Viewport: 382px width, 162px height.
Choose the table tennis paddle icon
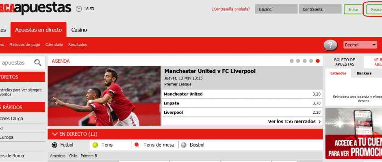[137, 145]
